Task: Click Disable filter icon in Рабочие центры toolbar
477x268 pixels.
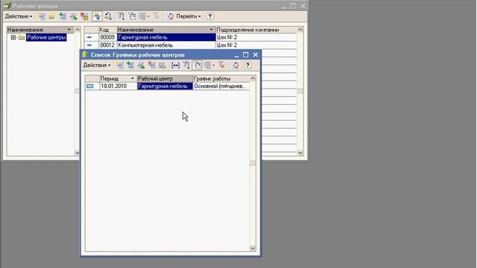Action: point(157,16)
